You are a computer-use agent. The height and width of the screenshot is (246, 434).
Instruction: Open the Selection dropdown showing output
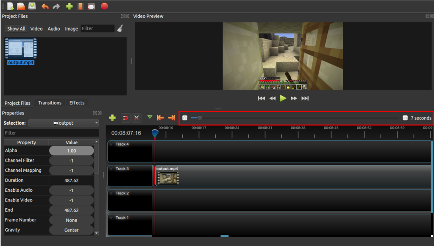[64, 123]
